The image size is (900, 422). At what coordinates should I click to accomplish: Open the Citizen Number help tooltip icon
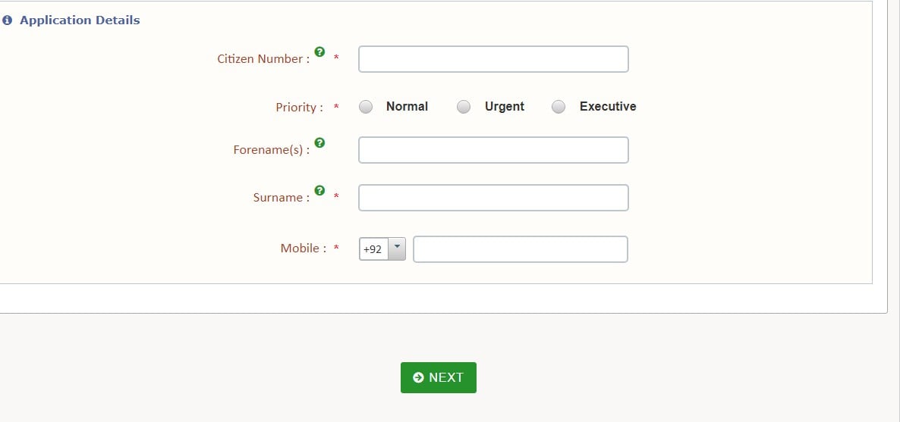(319, 52)
